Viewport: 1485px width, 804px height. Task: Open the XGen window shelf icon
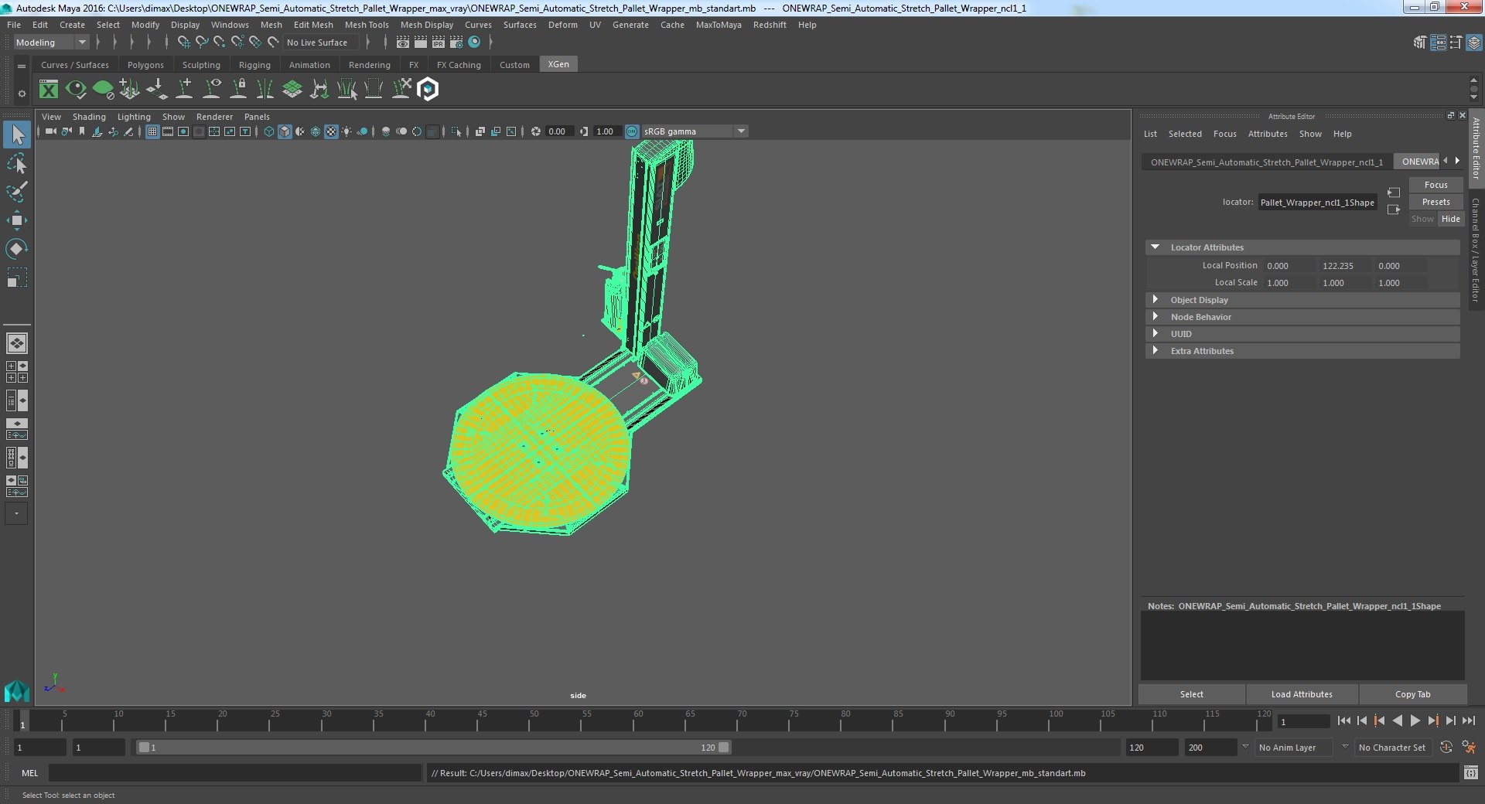click(x=49, y=90)
